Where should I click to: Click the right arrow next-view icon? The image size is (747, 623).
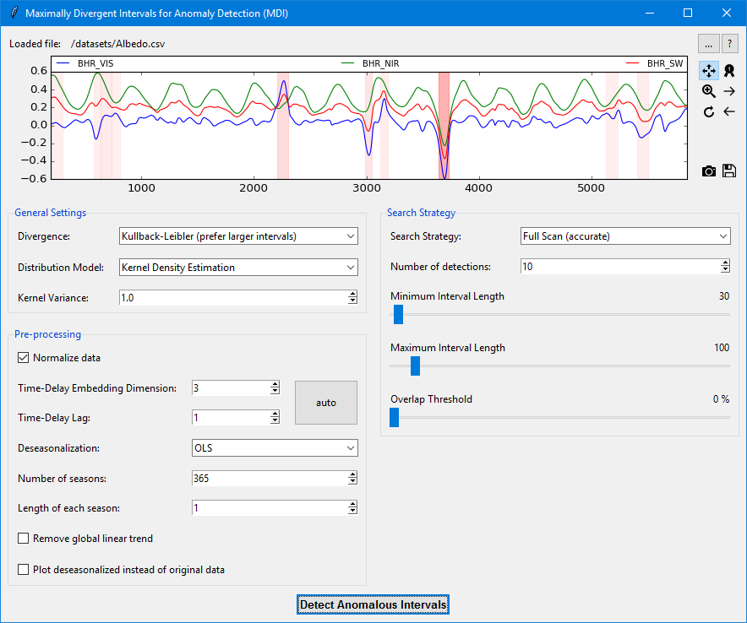[729, 91]
